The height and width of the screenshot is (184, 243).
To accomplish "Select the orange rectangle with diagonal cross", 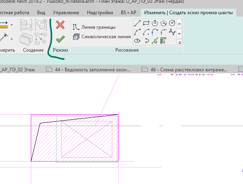I will (87, 139).
